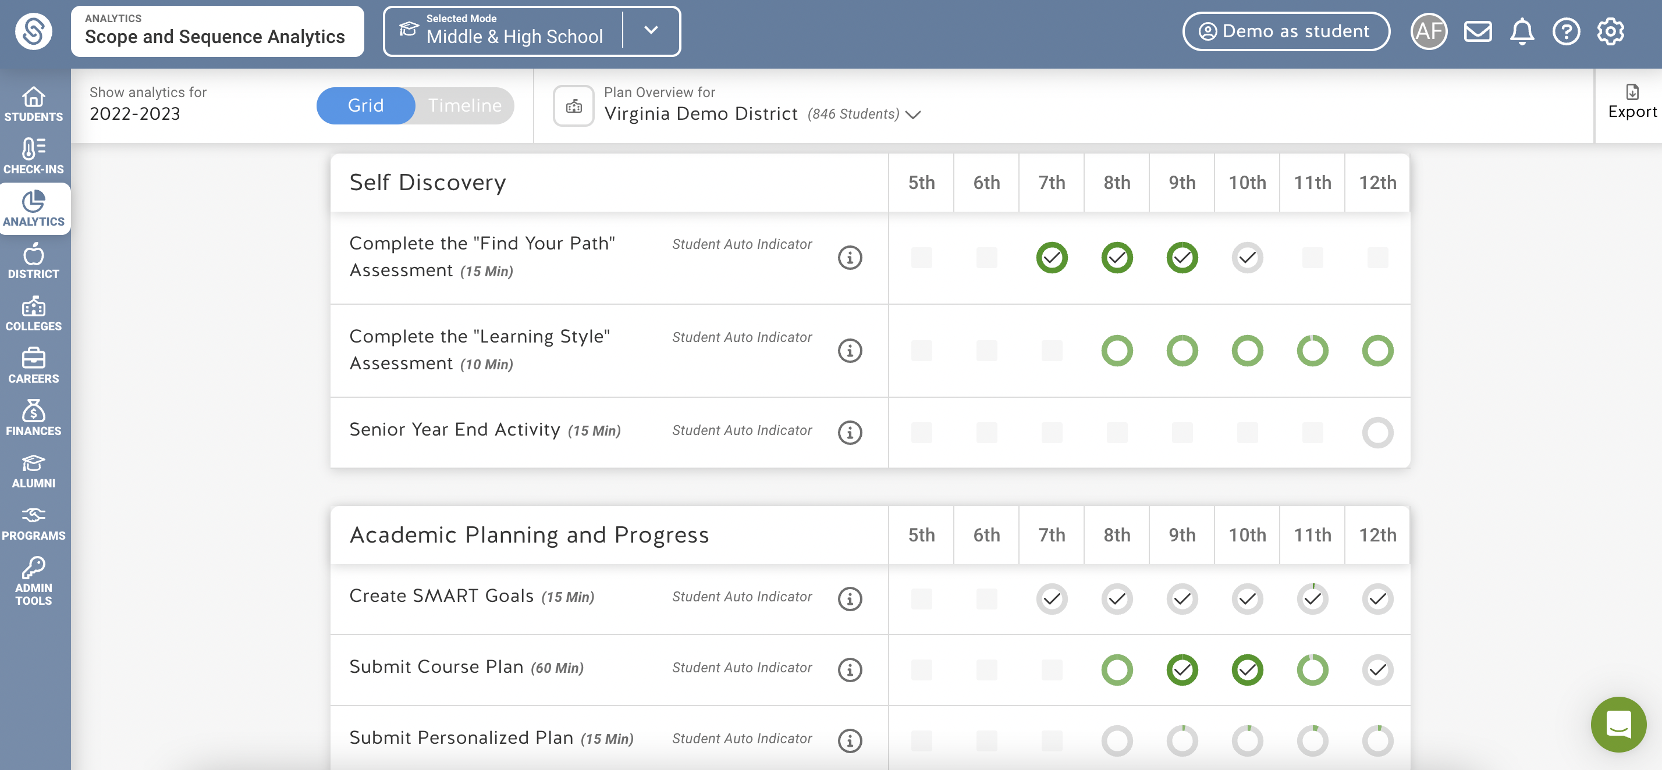Navigate to Finances in the sidebar
Image resolution: width=1662 pixels, height=770 pixels.
(x=34, y=418)
